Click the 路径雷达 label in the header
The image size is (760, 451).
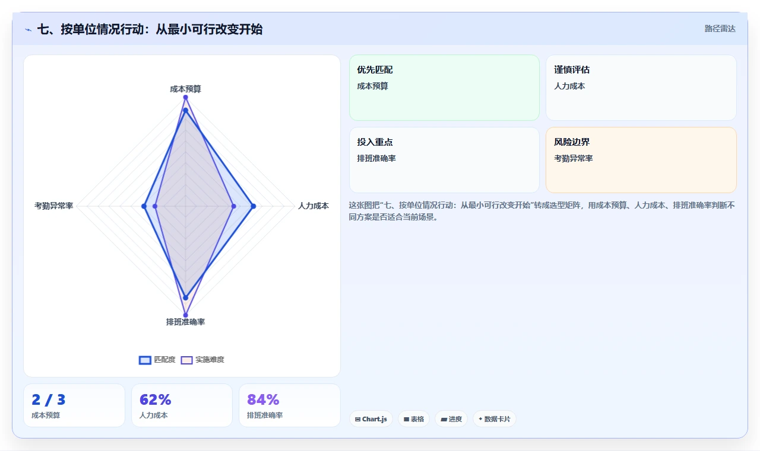[720, 28]
